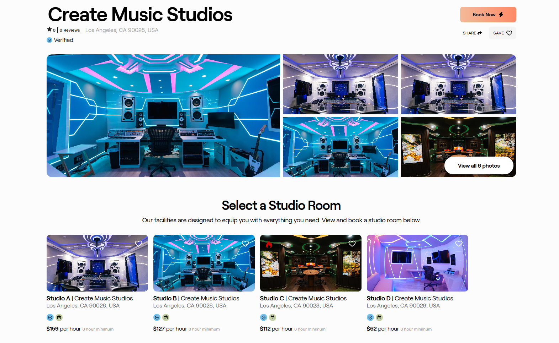Click the SHARE link
Image resolution: width=559 pixels, height=343 pixels.
(x=472, y=33)
